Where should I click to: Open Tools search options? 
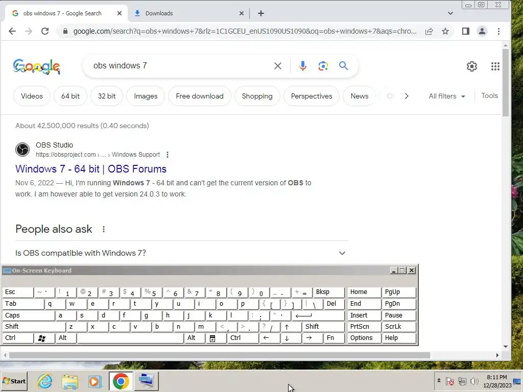pyautogui.click(x=489, y=95)
